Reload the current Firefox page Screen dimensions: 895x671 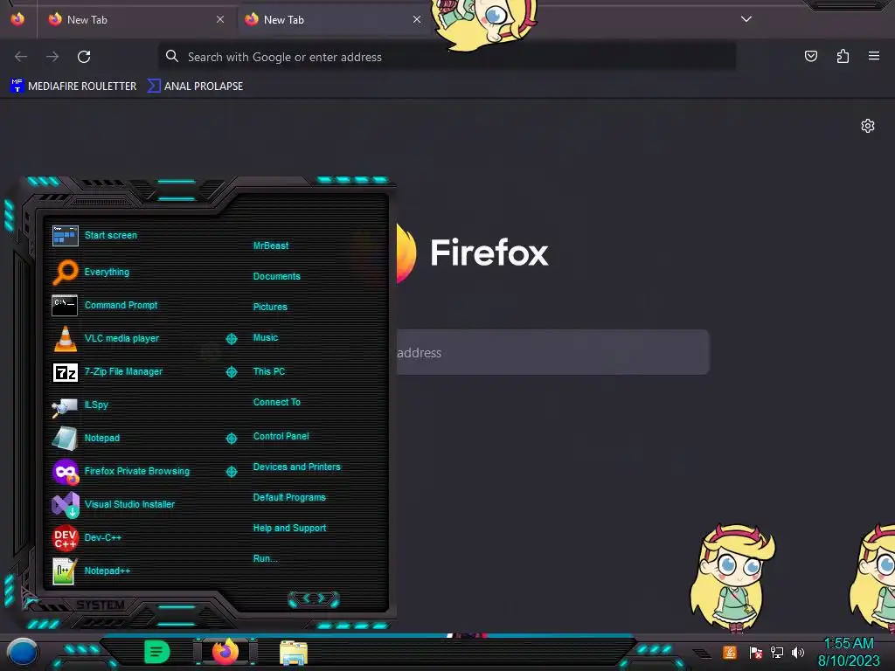coord(84,57)
